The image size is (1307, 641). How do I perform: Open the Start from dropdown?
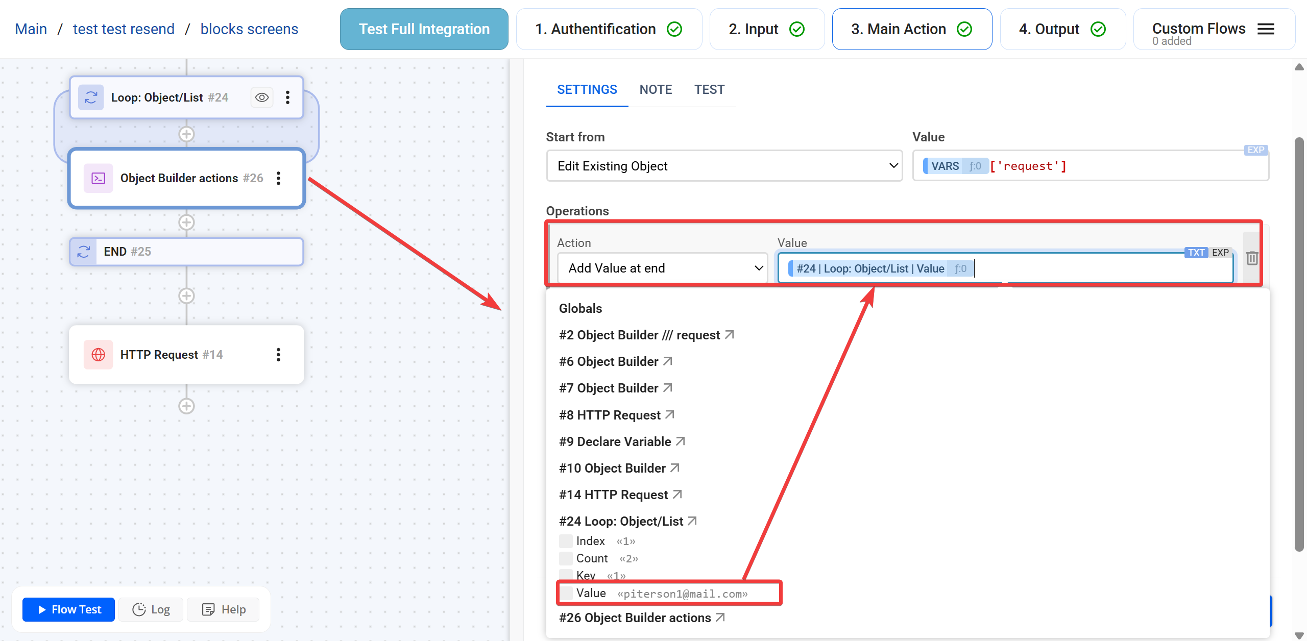724,166
